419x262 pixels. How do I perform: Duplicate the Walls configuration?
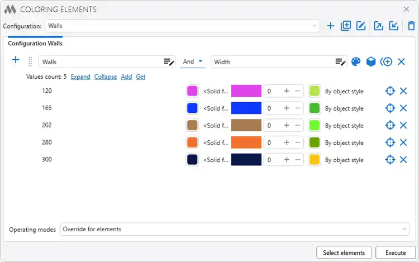pos(346,26)
